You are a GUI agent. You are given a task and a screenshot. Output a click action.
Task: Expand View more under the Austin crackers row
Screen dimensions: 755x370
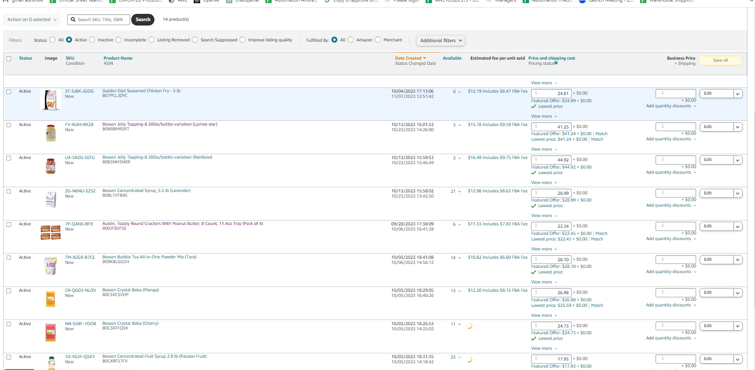(x=544, y=249)
